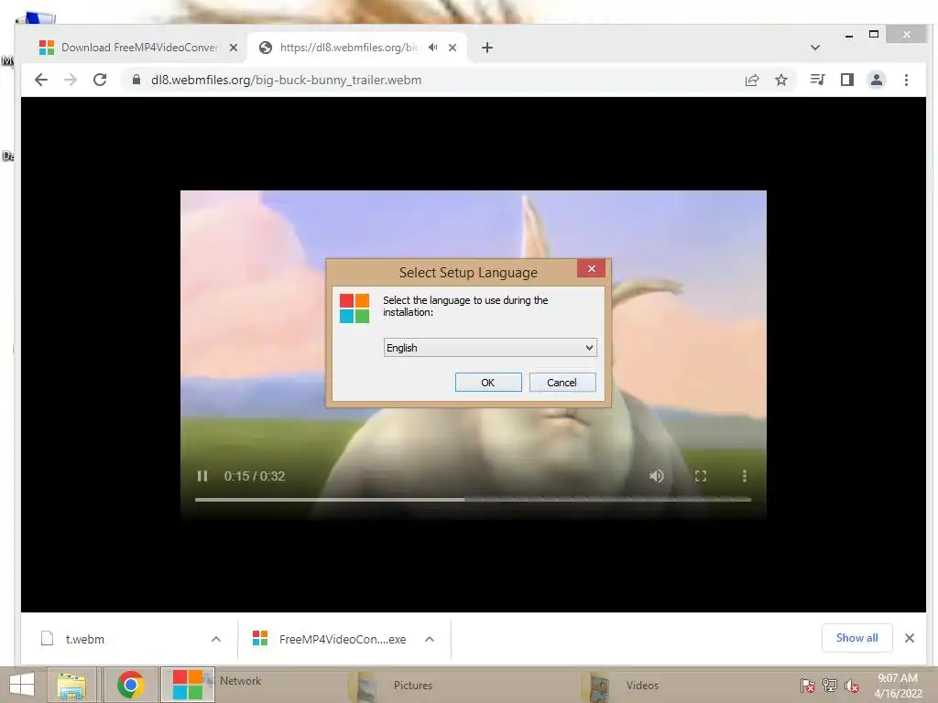Screen dimensions: 938x703
Task: Click Show all downloads
Action: [856, 638]
